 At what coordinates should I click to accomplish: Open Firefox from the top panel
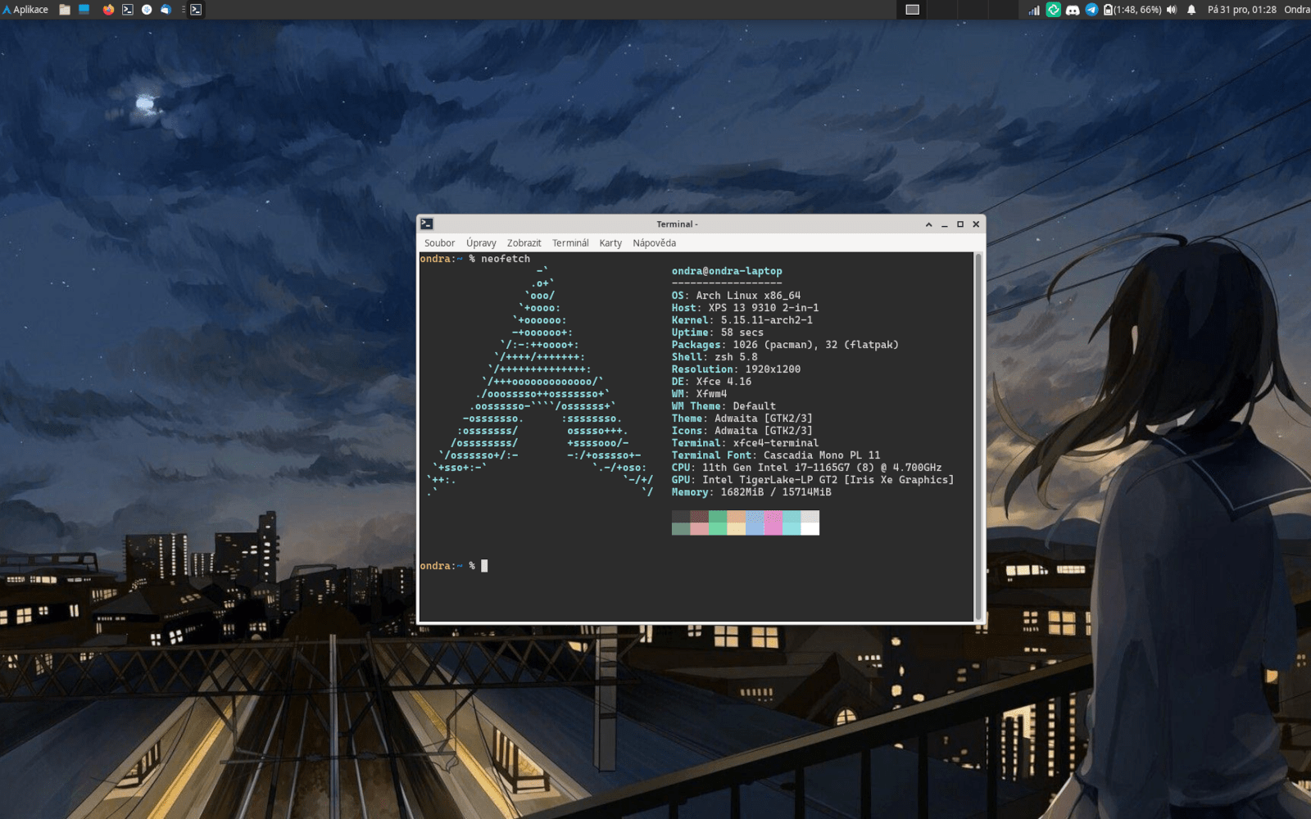click(x=108, y=10)
